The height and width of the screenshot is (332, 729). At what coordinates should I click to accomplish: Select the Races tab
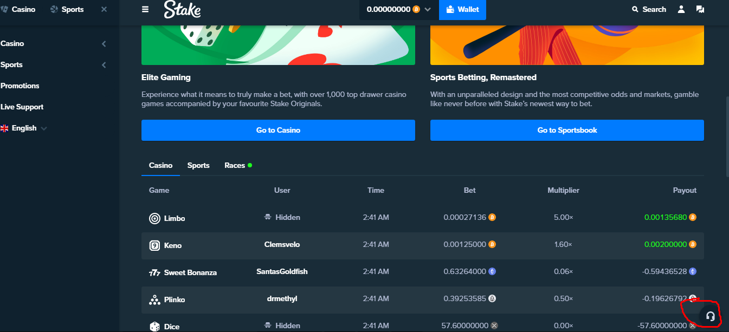(238, 165)
